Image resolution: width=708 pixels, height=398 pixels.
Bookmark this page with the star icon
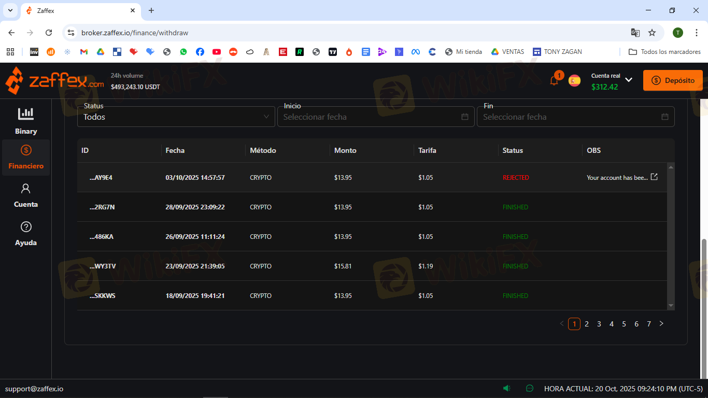(652, 33)
